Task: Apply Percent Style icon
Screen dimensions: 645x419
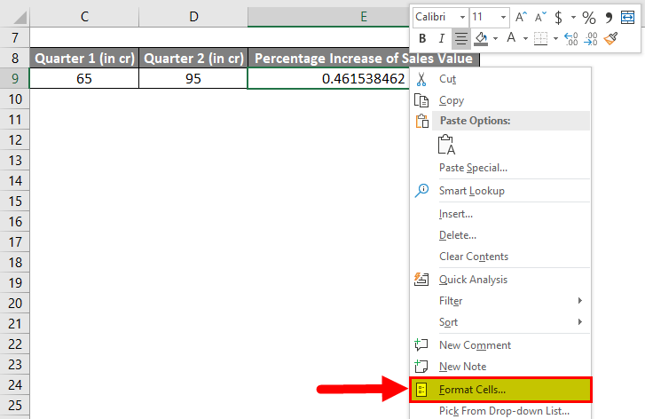Action: [588, 17]
